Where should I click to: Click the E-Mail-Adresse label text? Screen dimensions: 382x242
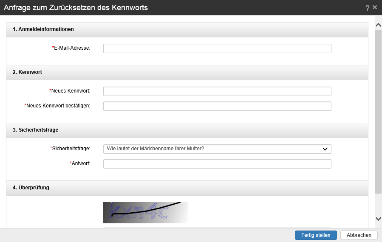tap(71, 48)
